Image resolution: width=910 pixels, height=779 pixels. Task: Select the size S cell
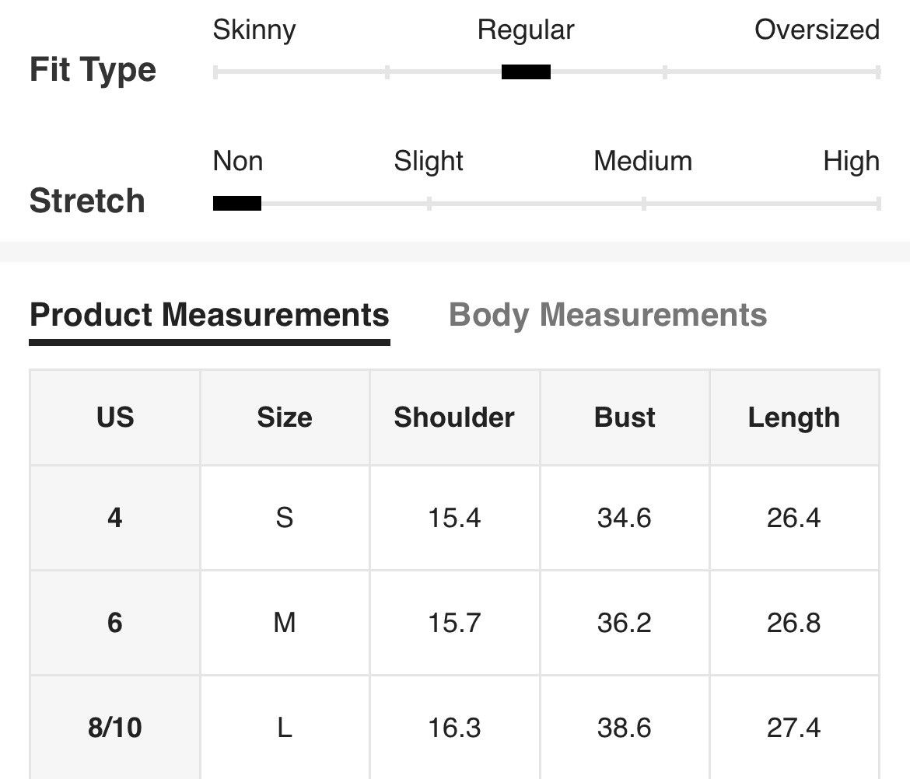click(x=285, y=518)
